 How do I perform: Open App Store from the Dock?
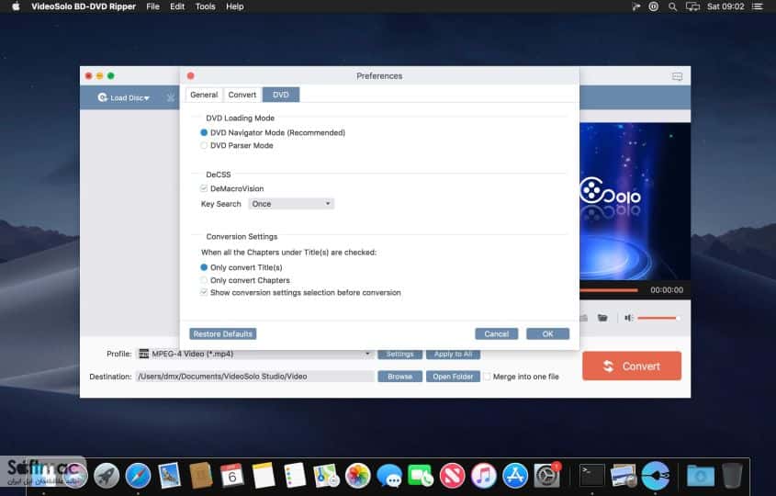pos(515,476)
